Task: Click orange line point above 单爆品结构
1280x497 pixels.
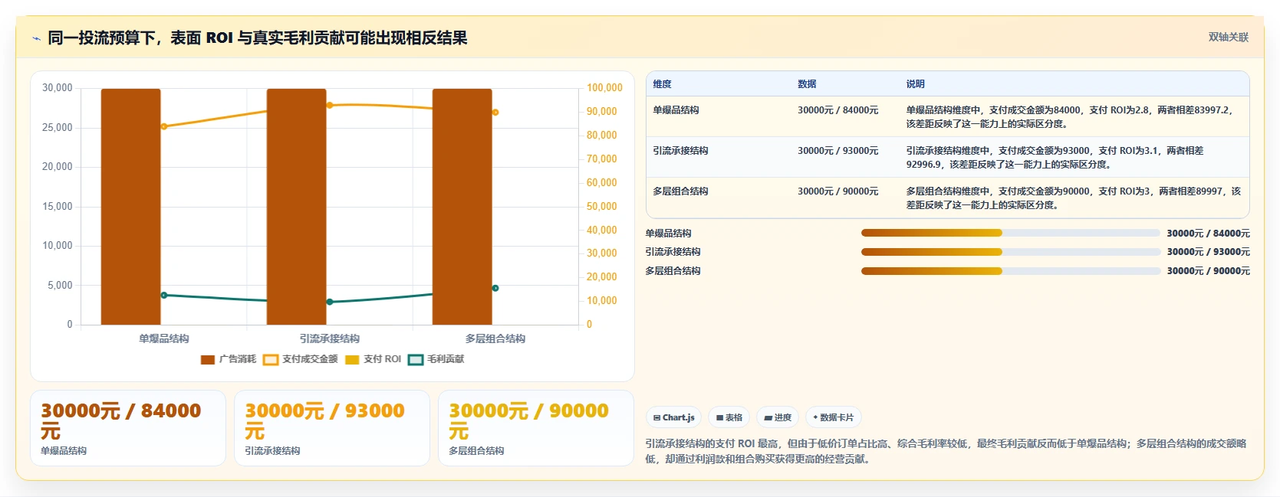Action: click(x=164, y=126)
